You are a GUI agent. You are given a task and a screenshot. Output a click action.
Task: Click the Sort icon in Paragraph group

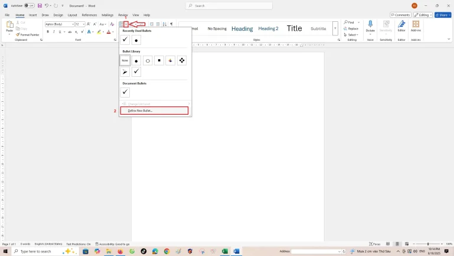(165, 24)
